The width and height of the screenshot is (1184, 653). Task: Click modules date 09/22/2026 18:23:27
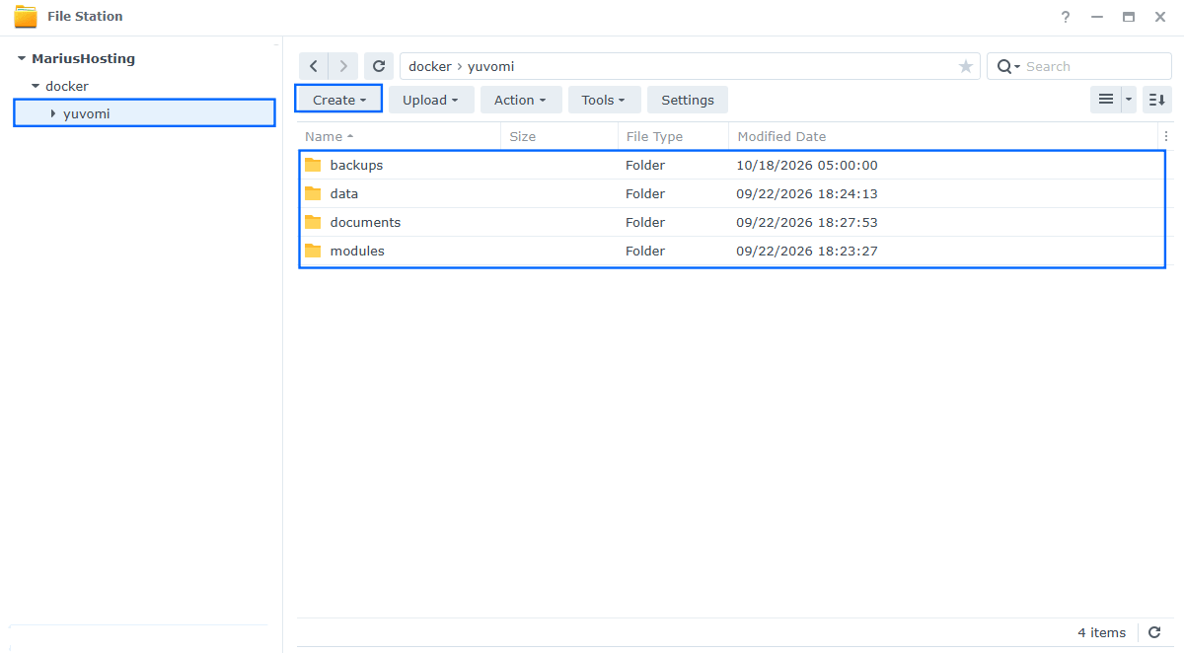(807, 251)
